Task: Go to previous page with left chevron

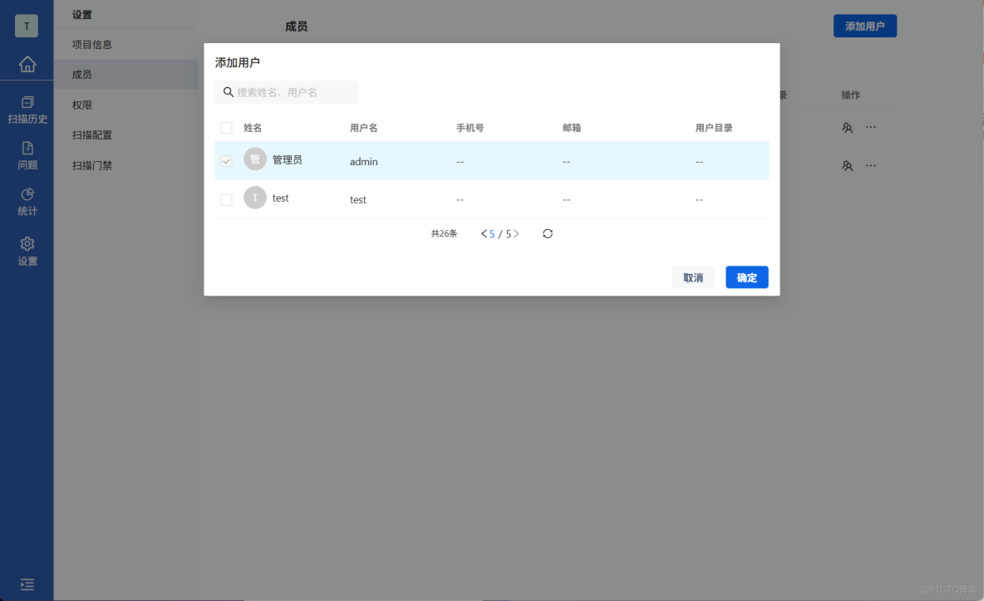Action: [483, 233]
